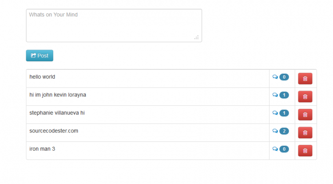This screenshot has height=184, width=333.
Task: Open comments icon for "sourcecodester.com"
Action: tap(275, 131)
